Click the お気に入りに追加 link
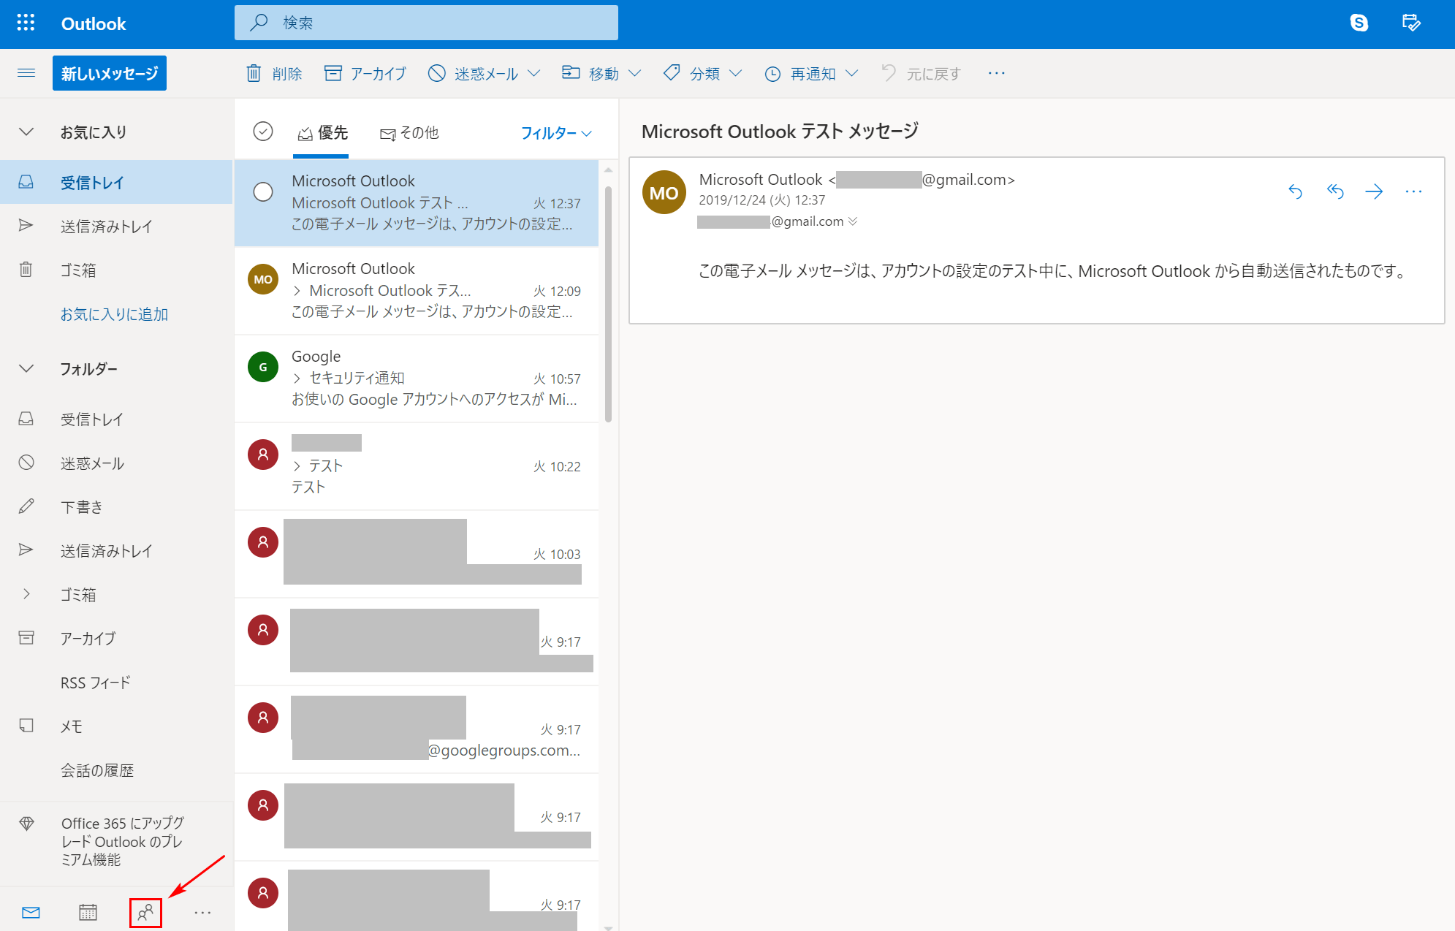 click(114, 314)
